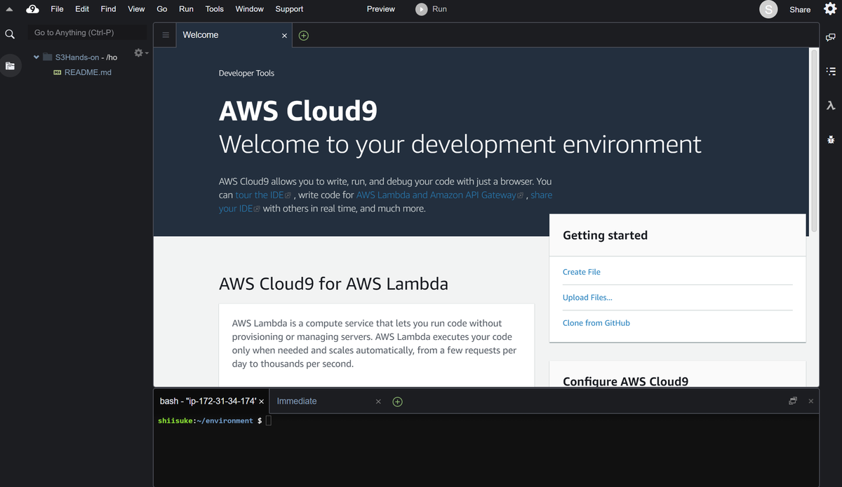This screenshot has height=487, width=842.
Task: Click the Share button
Action: click(x=800, y=10)
